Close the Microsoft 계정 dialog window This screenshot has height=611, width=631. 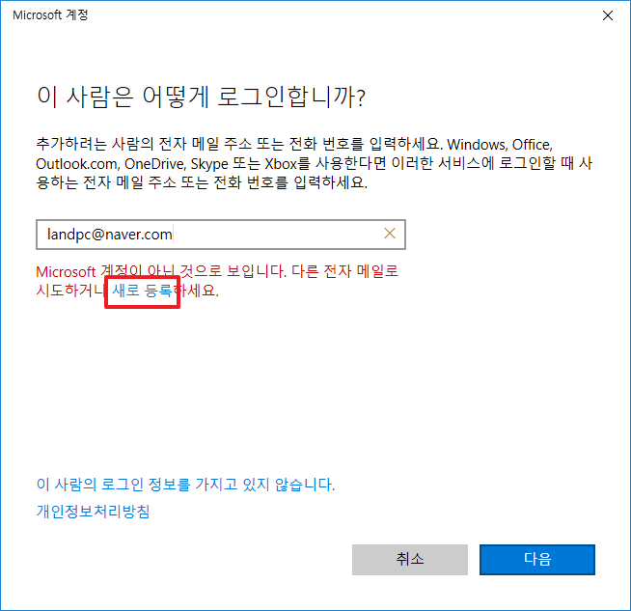[607, 15]
